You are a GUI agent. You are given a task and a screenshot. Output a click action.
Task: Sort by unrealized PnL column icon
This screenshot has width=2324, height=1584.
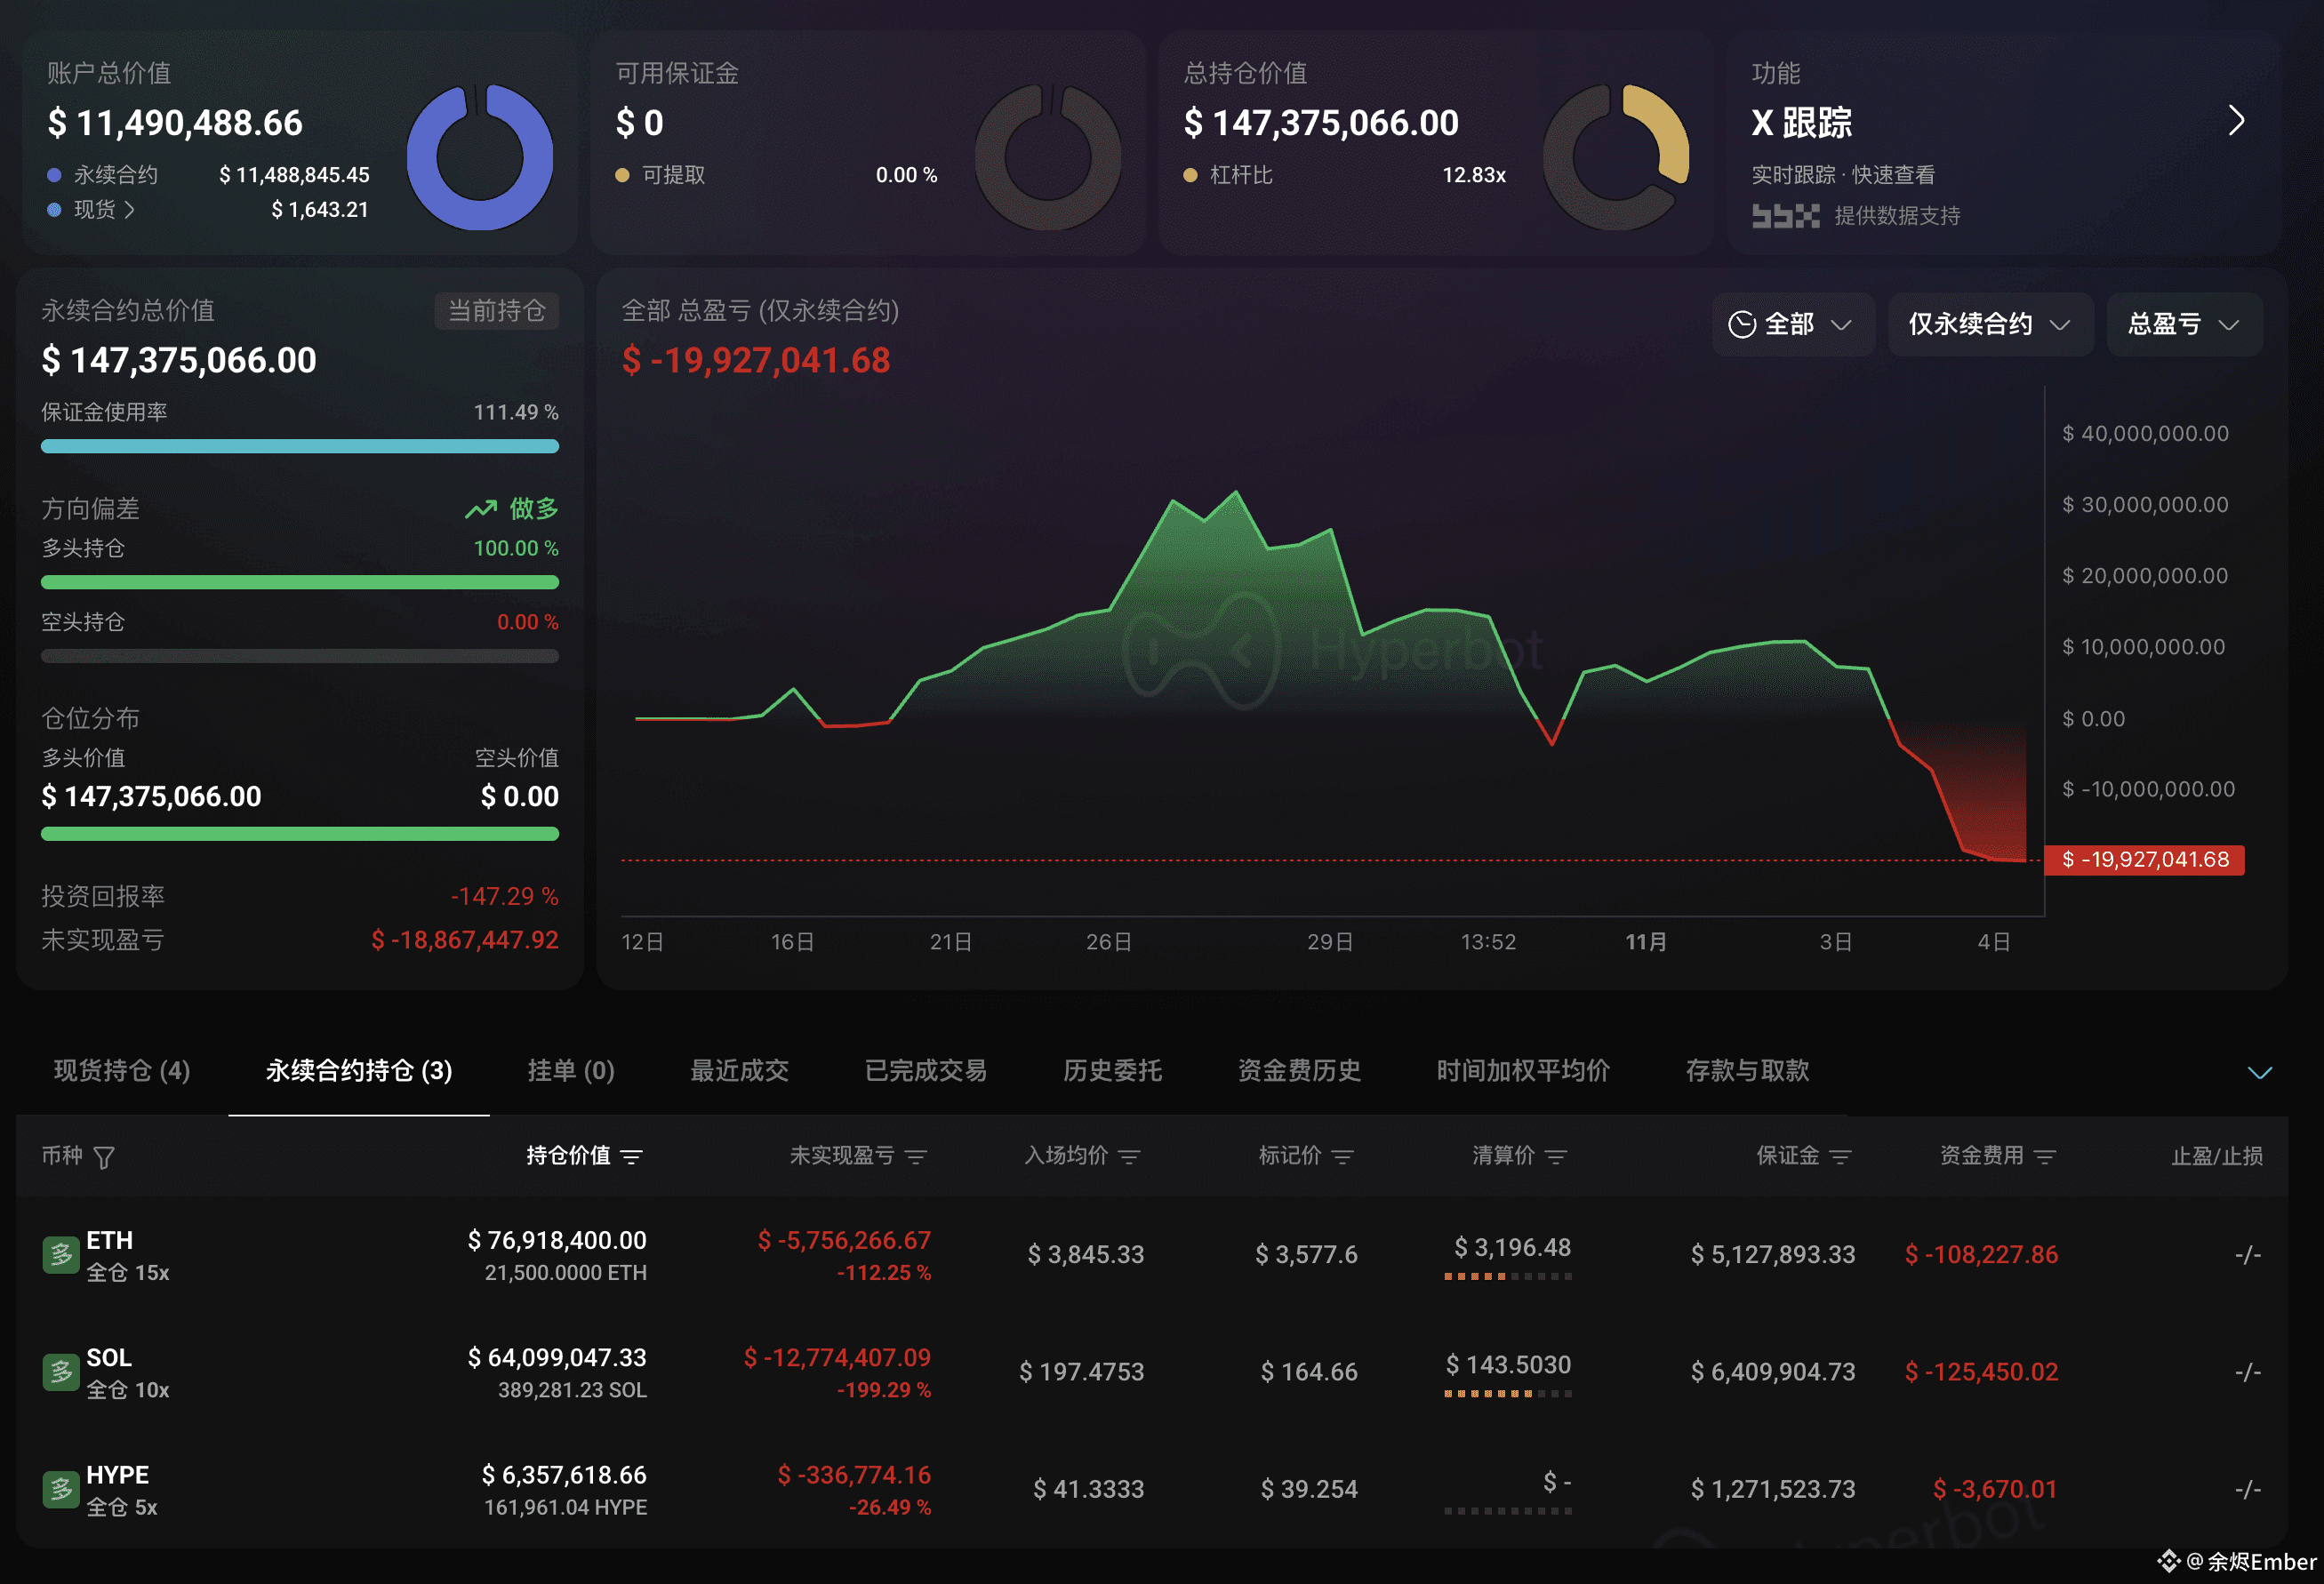pos(916,1156)
